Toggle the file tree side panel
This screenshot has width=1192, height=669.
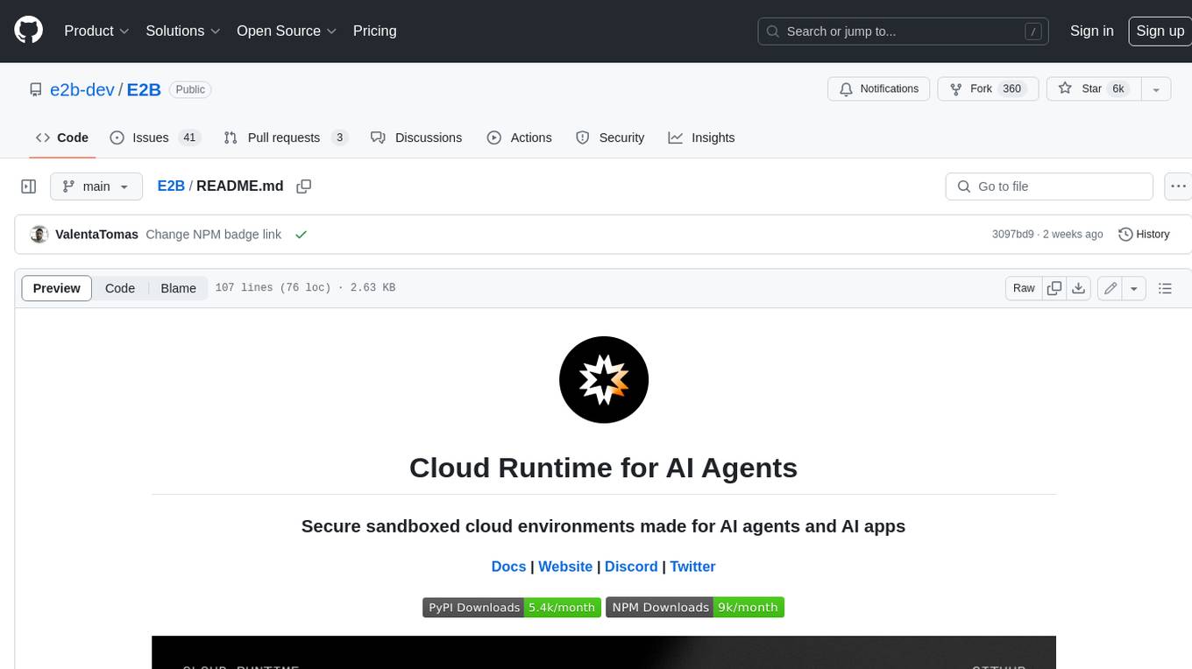29,187
